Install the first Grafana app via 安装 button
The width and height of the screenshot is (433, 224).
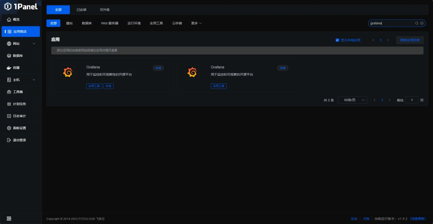pyautogui.click(x=158, y=68)
